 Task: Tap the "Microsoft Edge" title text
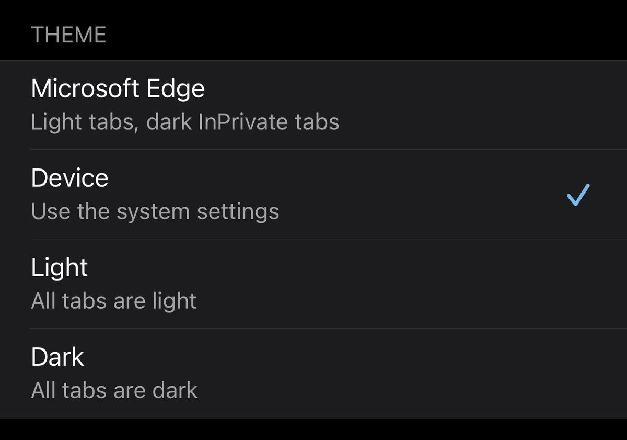tap(118, 88)
